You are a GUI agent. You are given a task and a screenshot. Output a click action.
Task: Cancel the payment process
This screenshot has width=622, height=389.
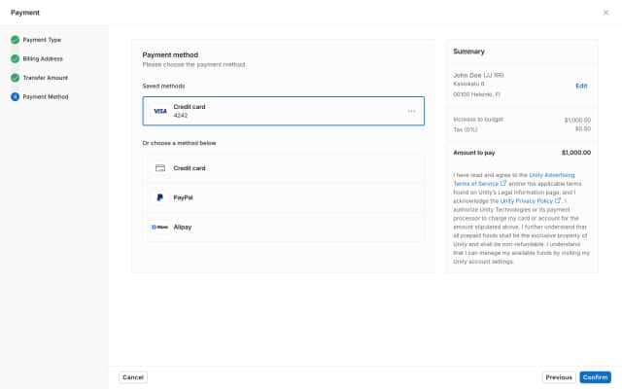pyautogui.click(x=133, y=377)
